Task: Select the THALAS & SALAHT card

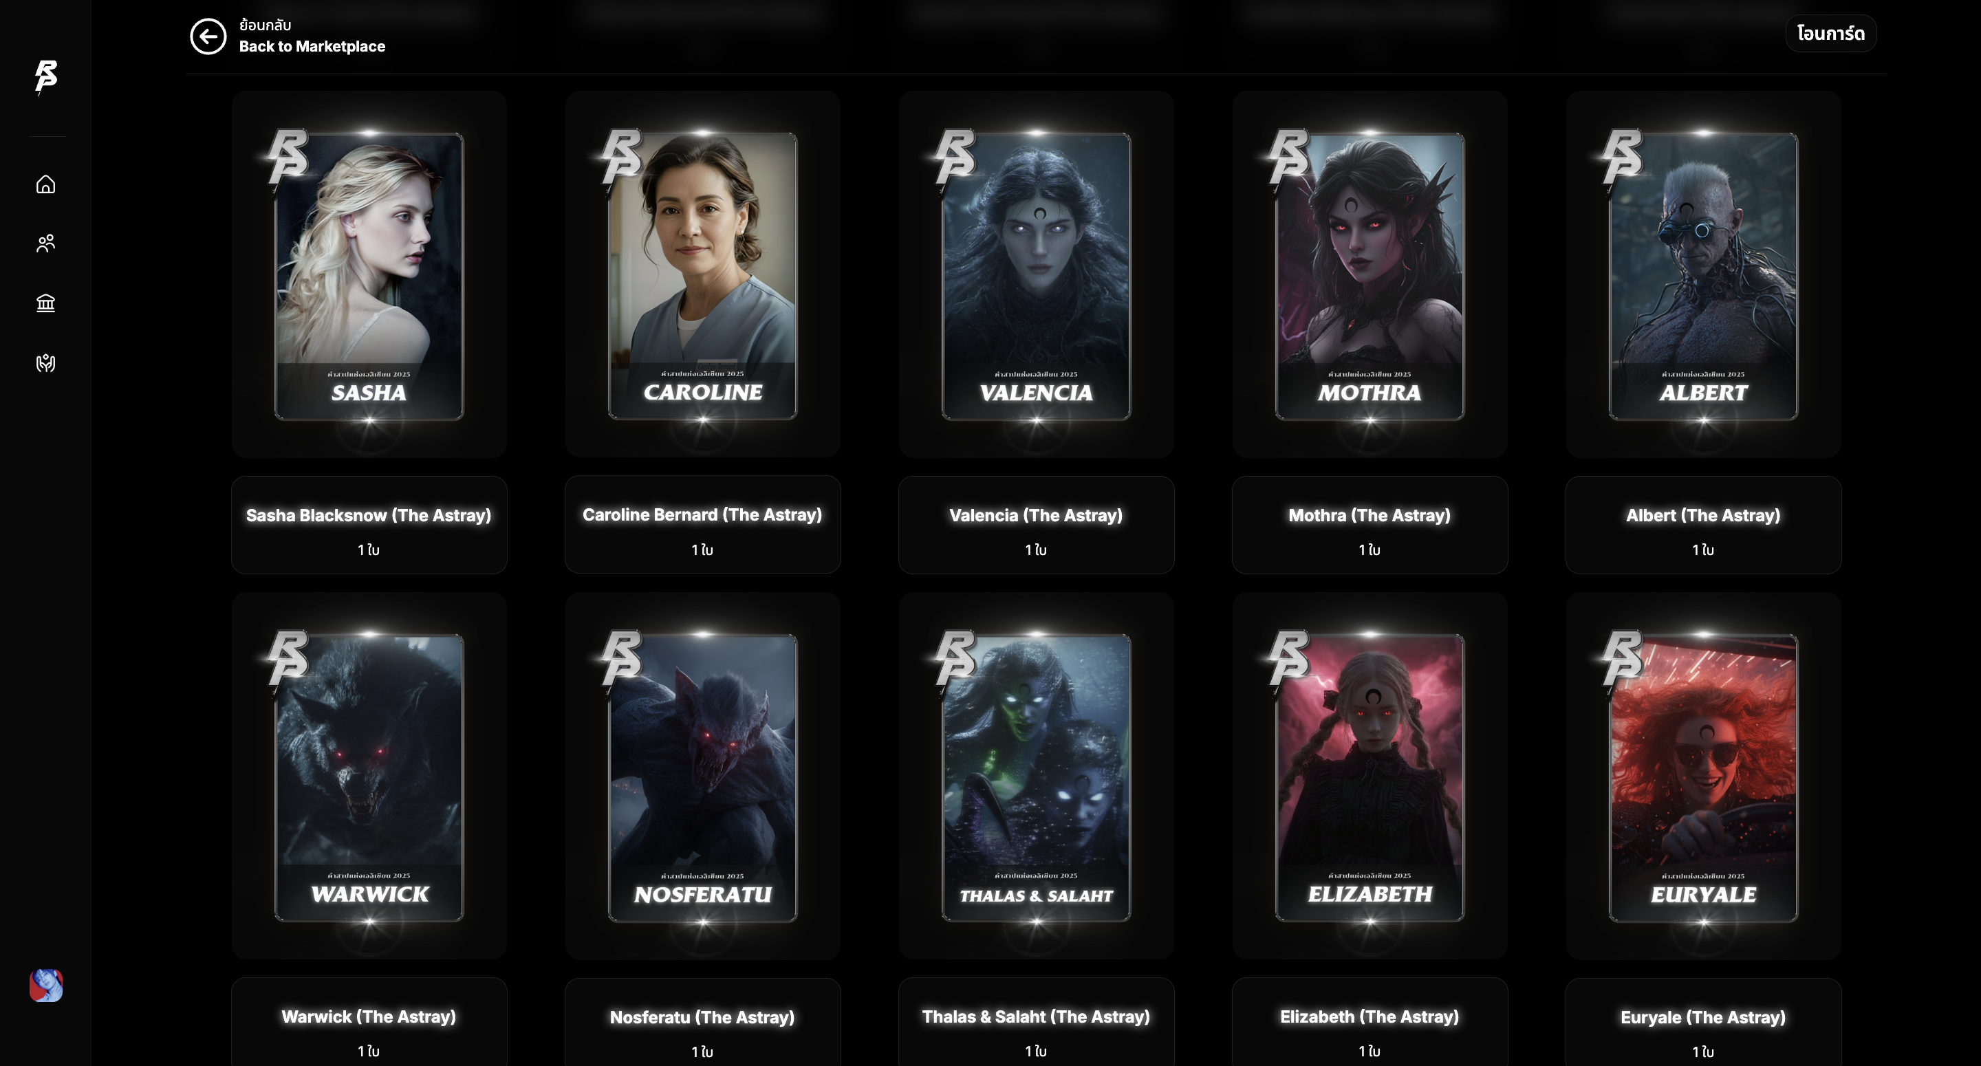Action: coord(1037,776)
